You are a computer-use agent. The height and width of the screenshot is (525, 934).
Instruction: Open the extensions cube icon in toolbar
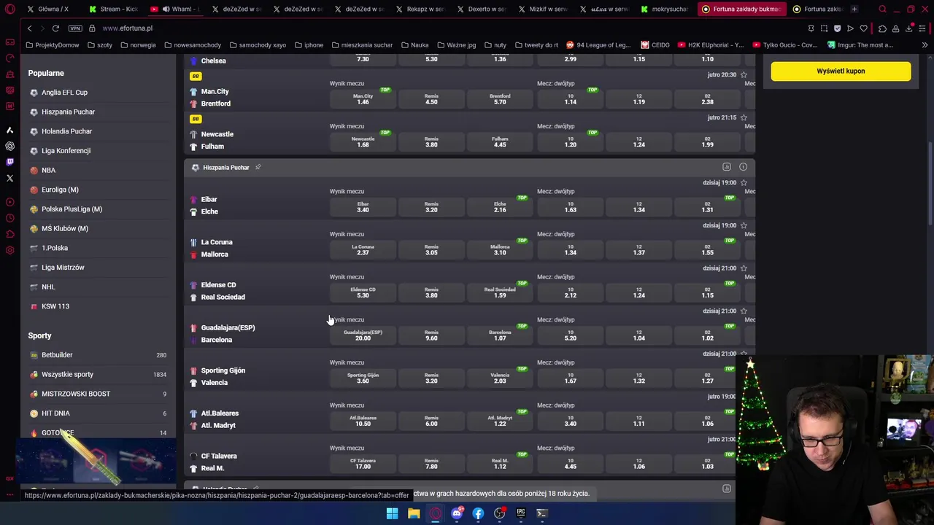(882, 28)
